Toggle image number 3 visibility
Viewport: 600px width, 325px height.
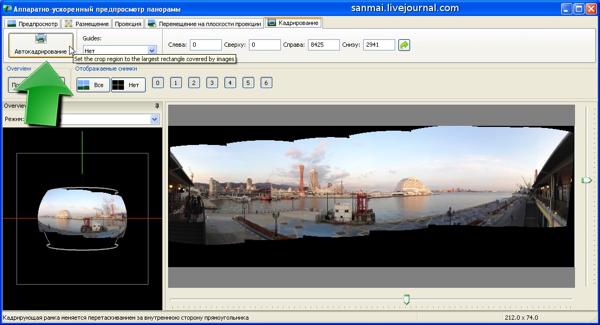[212, 83]
